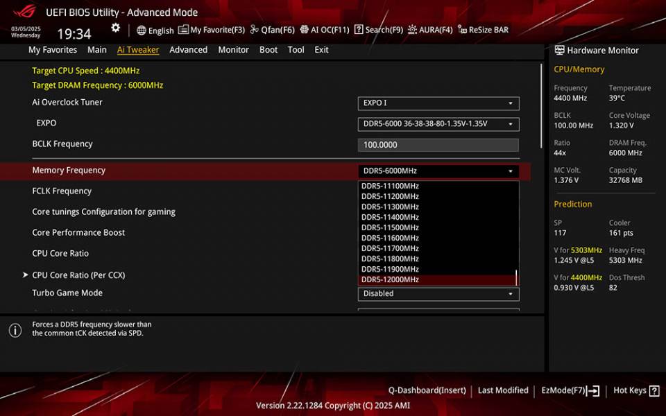Open the Monitor tab

(233, 50)
